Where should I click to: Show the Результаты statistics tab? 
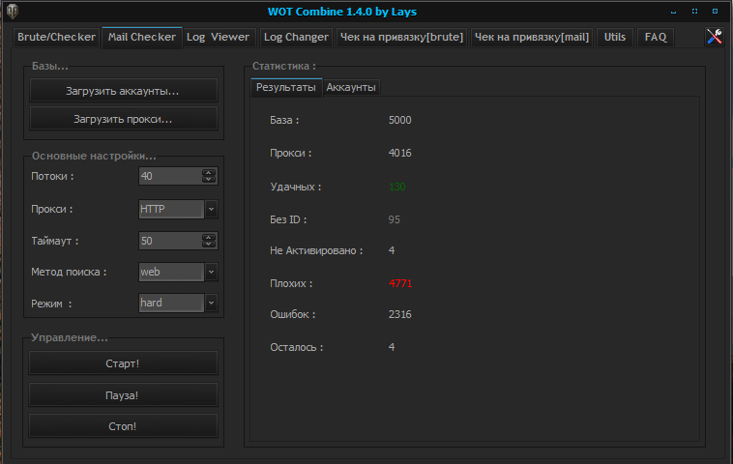click(x=286, y=87)
